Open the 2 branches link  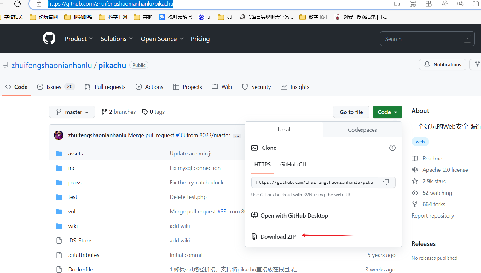[119, 112]
